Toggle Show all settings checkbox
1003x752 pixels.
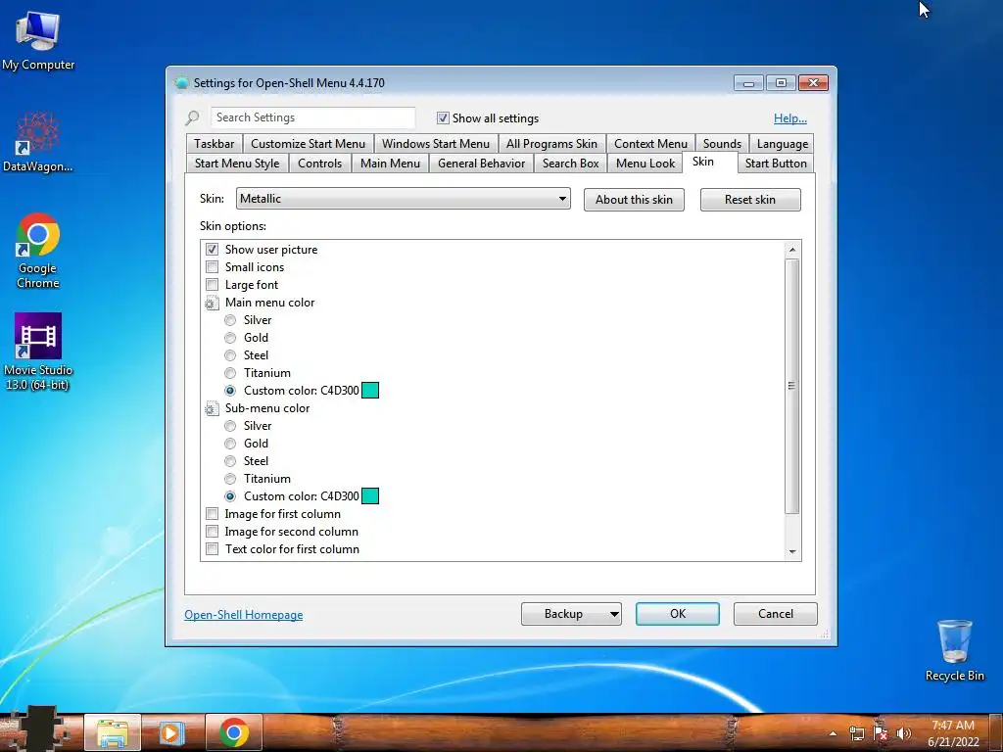coord(443,117)
